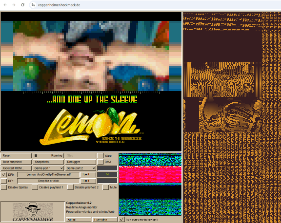Open the Debugger

pyautogui.click(x=80, y=162)
